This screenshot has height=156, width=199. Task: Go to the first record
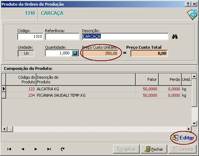[9, 149]
